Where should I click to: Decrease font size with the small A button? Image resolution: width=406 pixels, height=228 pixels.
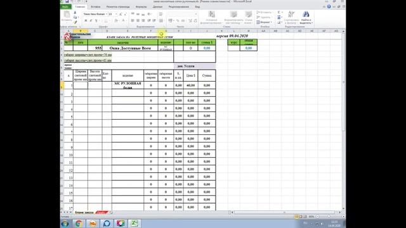coord(126,14)
